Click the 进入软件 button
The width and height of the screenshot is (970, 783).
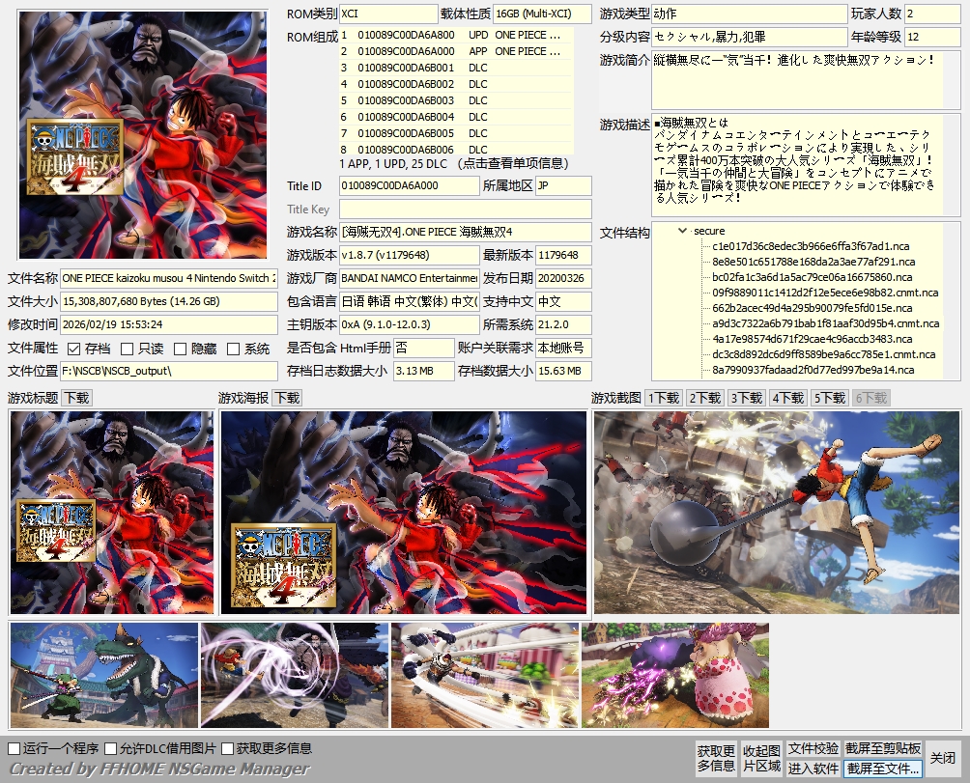tap(813, 769)
